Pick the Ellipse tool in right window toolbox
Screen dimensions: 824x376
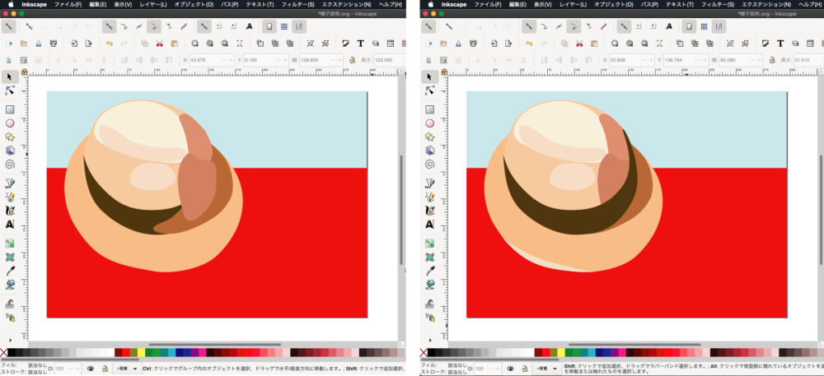(x=431, y=123)
